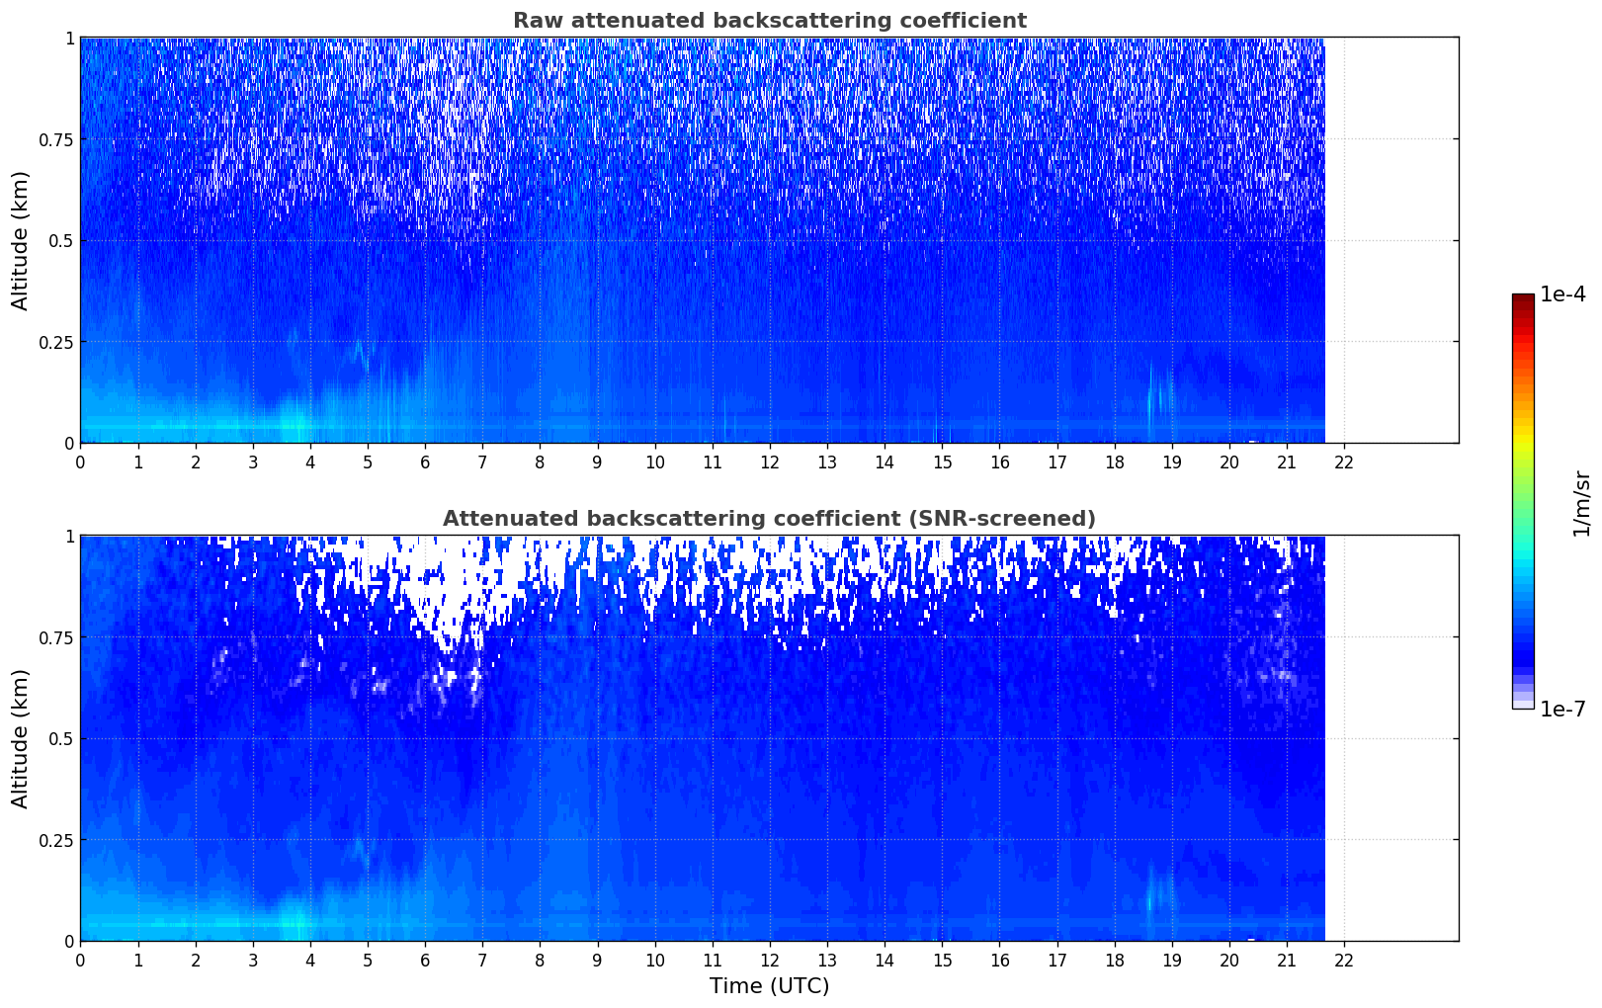1602x1008 pixels.
Task: Click the '1e-7' colorbar minimum label
Action: [x=1562, y=710]
